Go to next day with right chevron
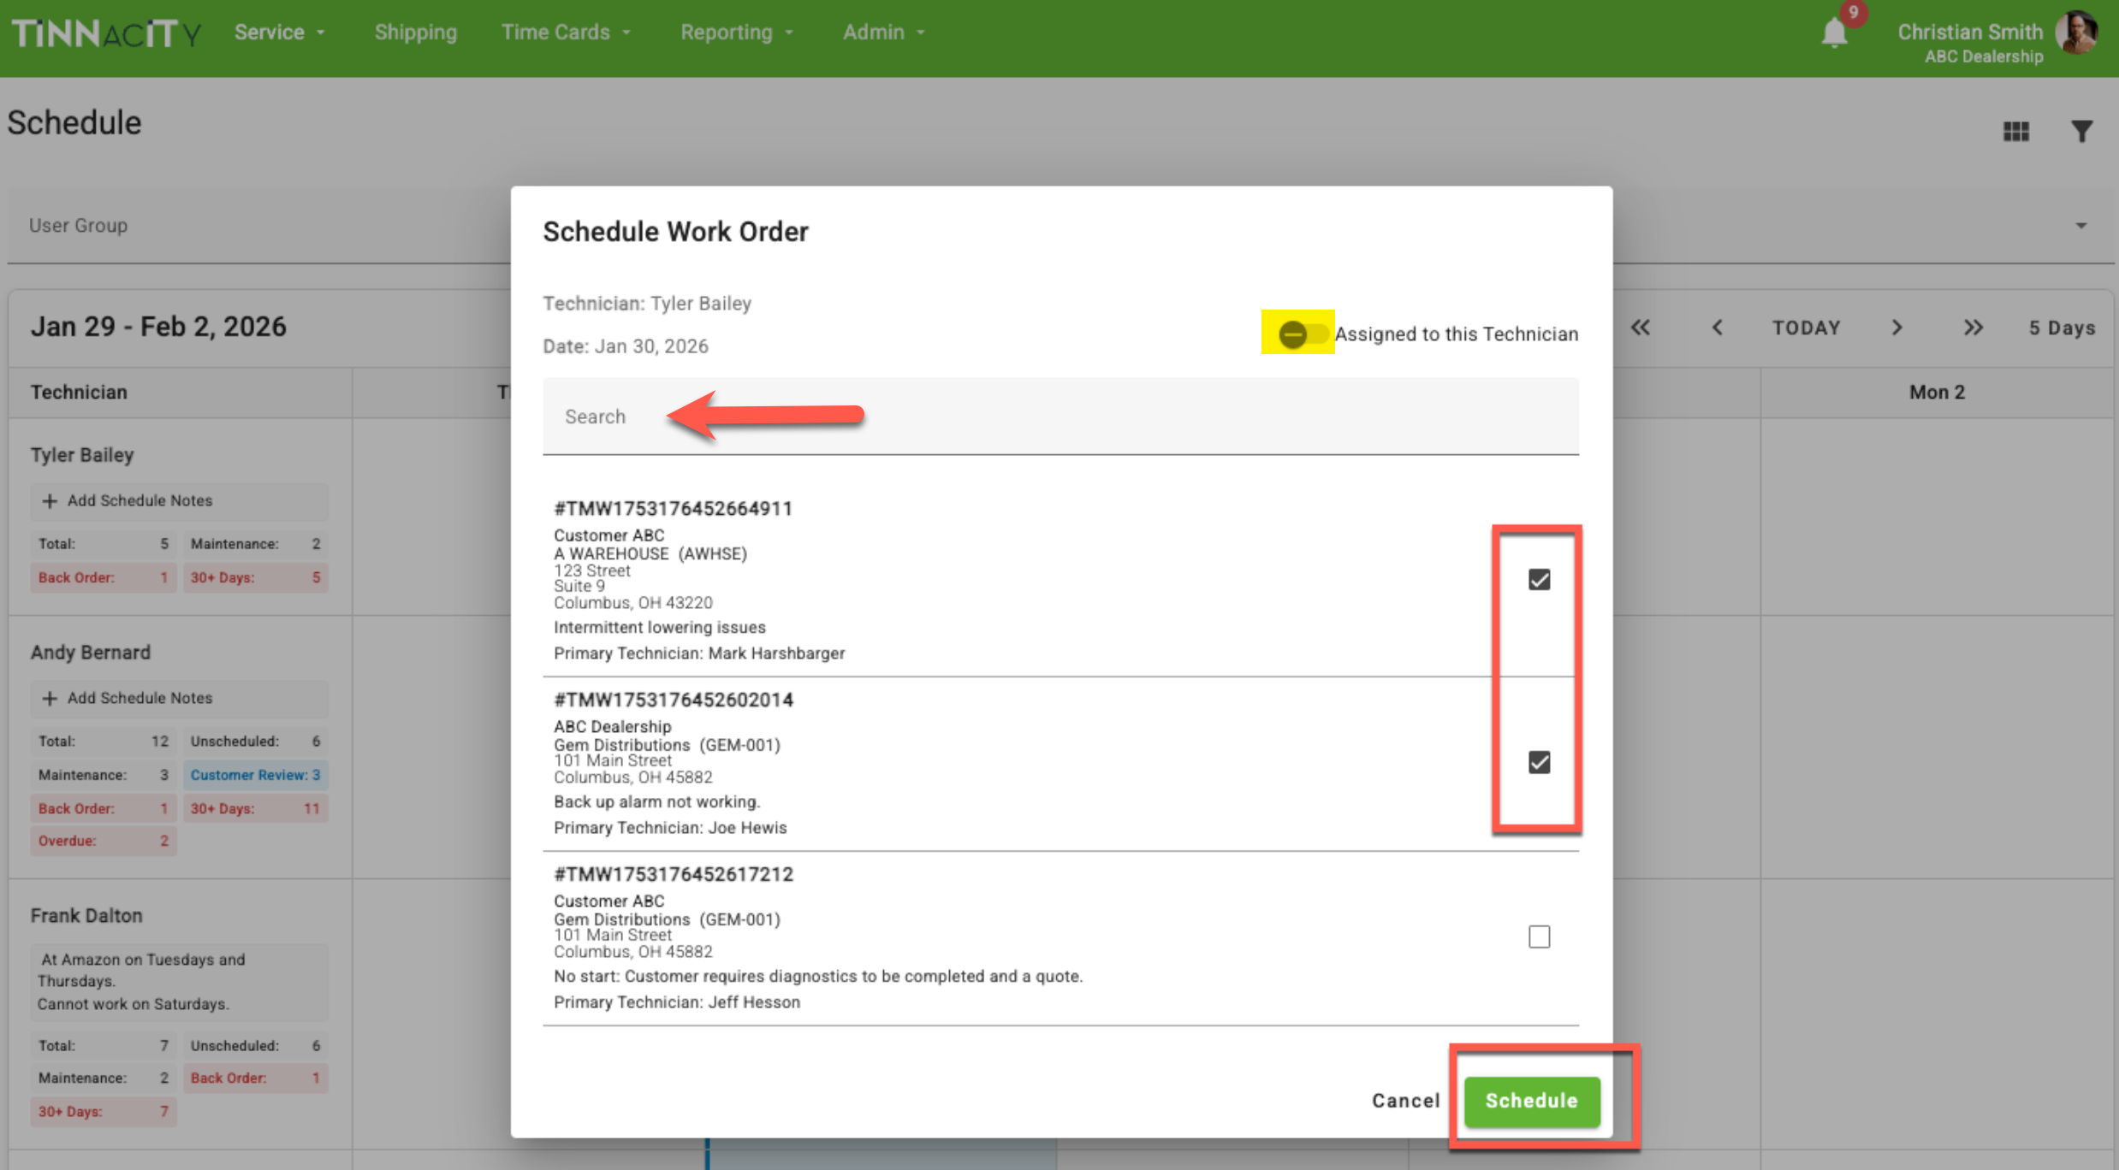This screenshot has width=2119, height=1170. tap(1896, 328)
